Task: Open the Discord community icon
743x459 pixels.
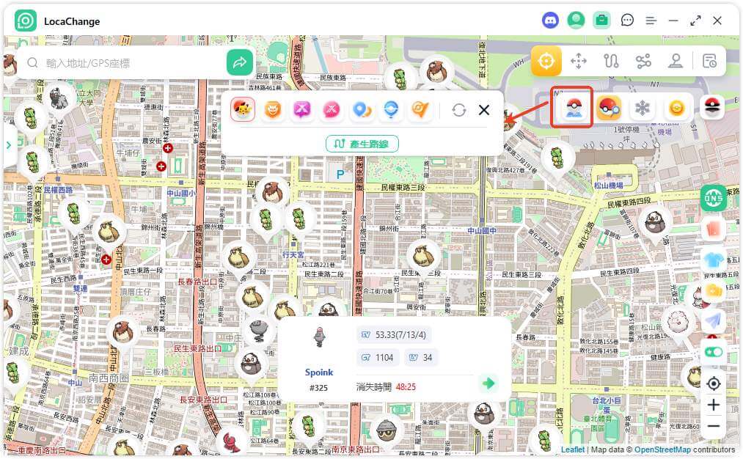Action: (550, 21)
